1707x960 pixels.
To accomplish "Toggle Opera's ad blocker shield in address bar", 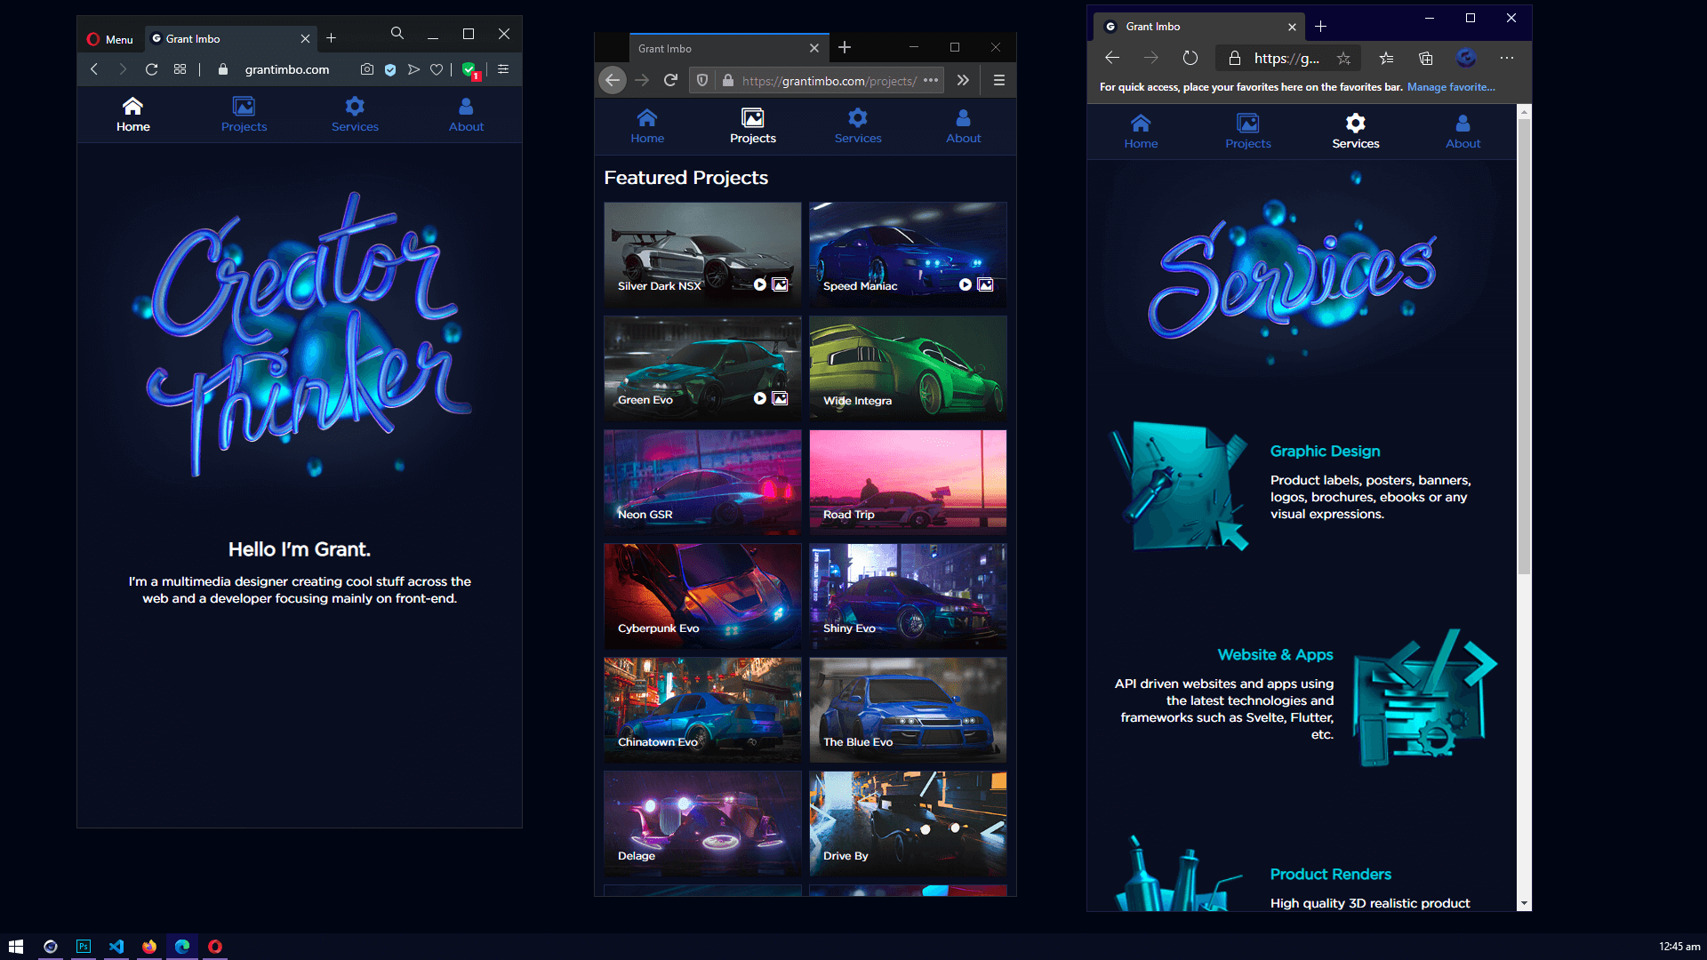I will (x=390, y=69).
